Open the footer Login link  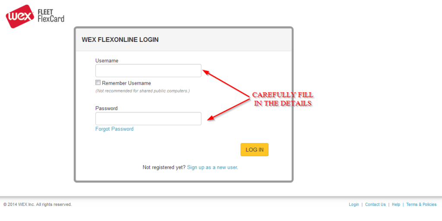pyautogui.click(x=354, y=205)
